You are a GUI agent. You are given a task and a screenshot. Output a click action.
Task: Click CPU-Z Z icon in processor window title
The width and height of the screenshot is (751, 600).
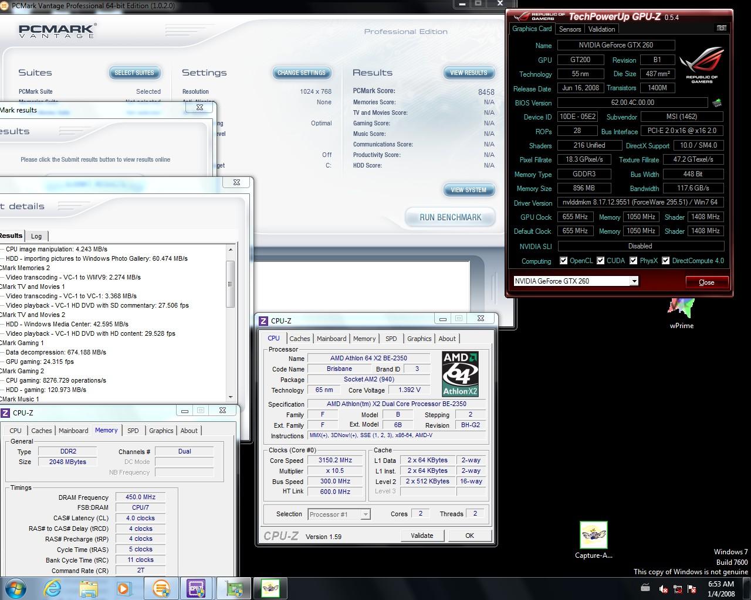pyautogui.click(x=263, y=321)
